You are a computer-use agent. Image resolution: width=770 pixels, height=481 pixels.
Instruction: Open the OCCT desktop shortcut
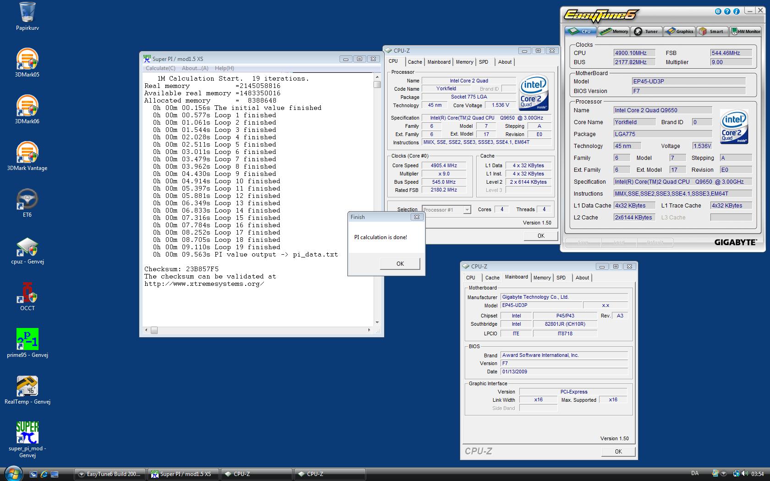[x=27, y=296]
